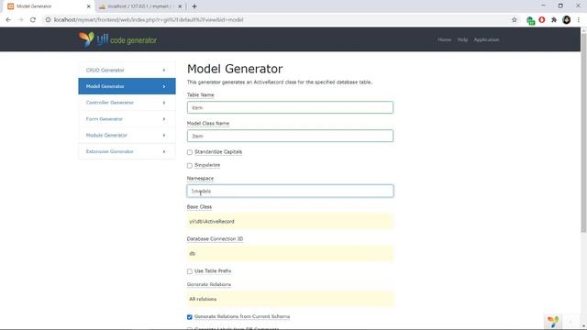
Task: Open the red Opera-style extension icon
Action: click(x=542, y=20)
